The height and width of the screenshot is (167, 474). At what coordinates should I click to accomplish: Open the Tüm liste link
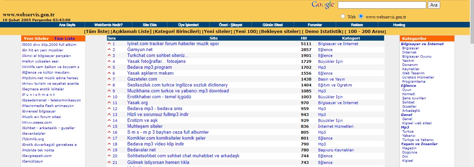[96, 32]
